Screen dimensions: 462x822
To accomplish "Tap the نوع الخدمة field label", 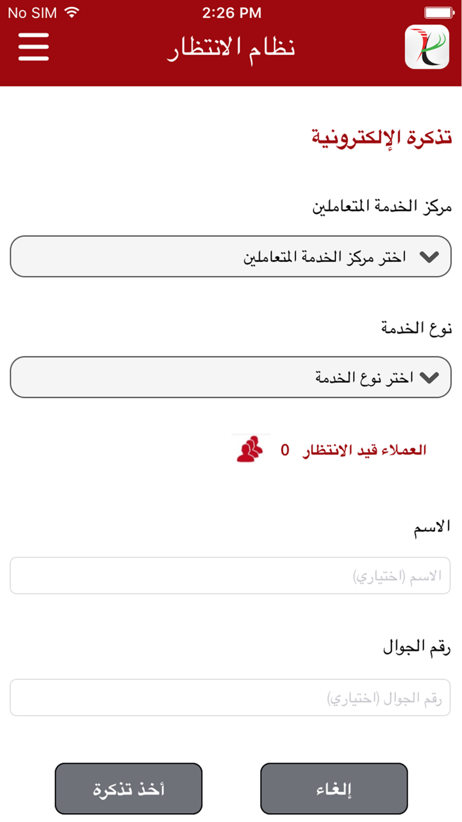I will [416, 328].
